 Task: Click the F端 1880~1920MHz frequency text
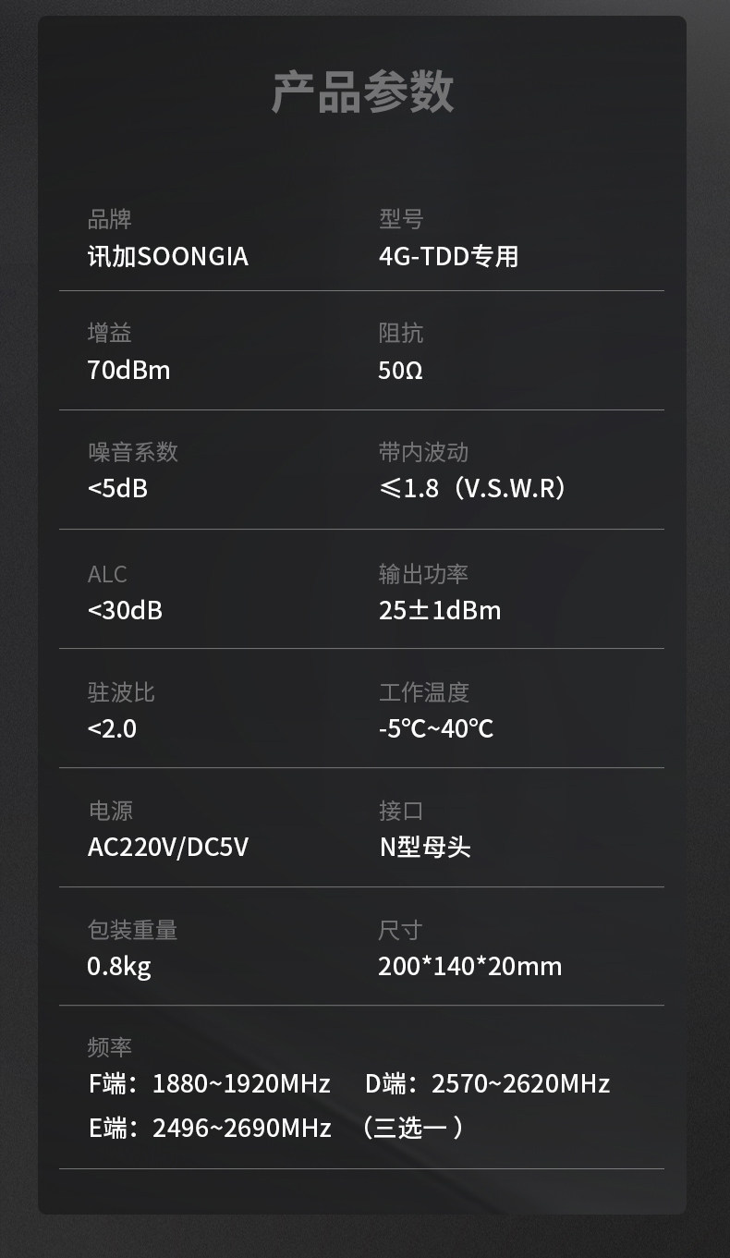click(210, 1083)
